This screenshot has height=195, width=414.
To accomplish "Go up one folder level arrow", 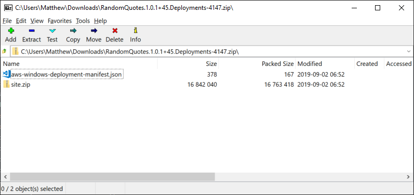I will tap(4, 51).
